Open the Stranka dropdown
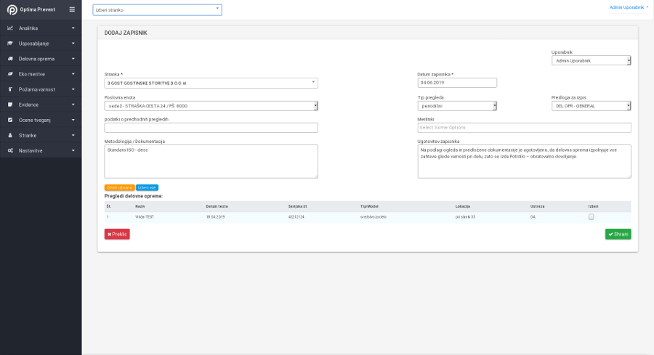Viewport: 654px width, 355px height. pyautogui.click(x=211, y=83)
